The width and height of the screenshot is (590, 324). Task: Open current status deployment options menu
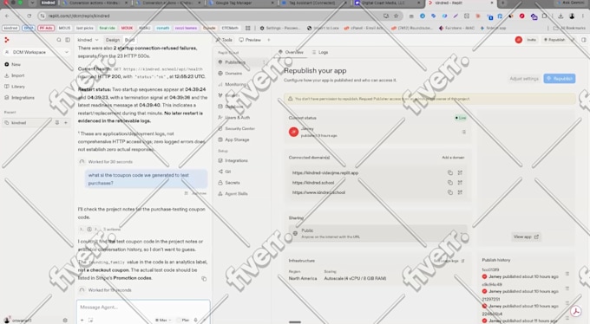click(463, 132)
